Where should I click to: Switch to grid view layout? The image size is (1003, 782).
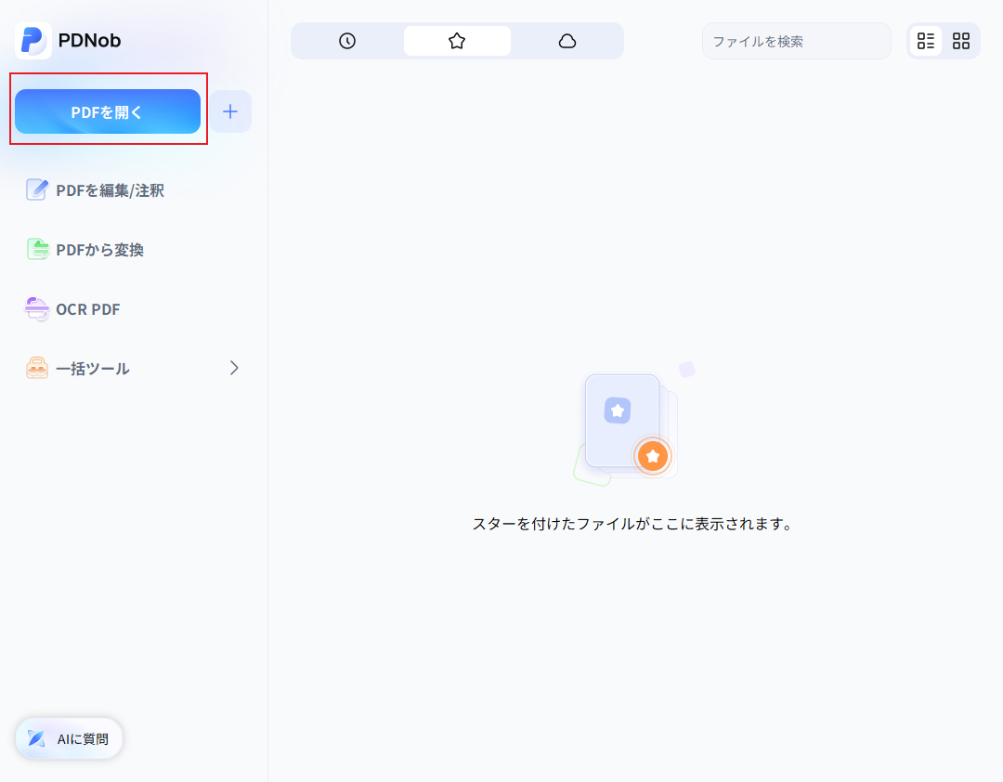click(961, 41)
